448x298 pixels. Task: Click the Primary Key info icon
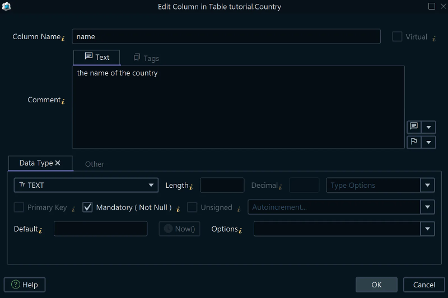pos(73,209)
